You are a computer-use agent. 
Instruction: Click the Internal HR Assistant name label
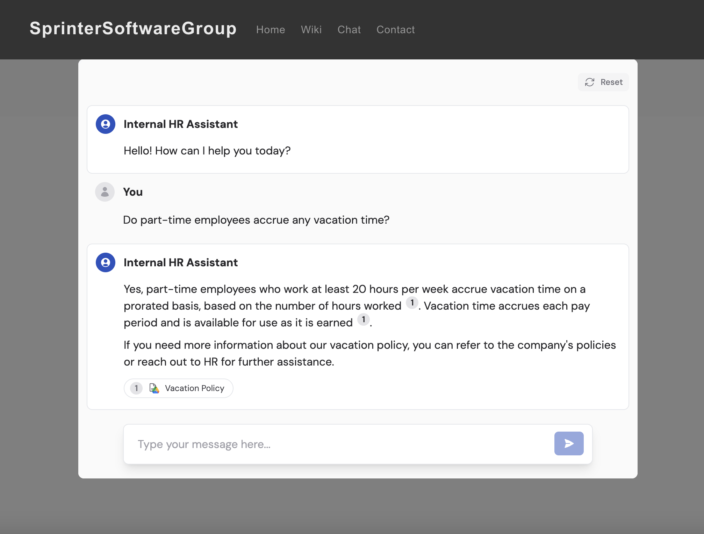coord(181,124)
